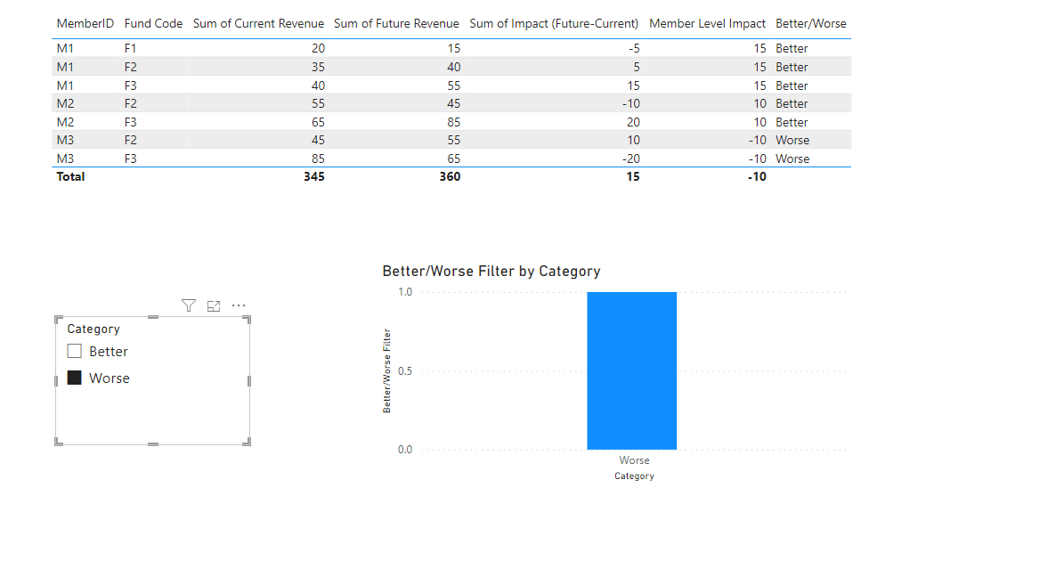Sort by Fund Code column header
This screenshot has height=561, width=1056.
(153, 23)
